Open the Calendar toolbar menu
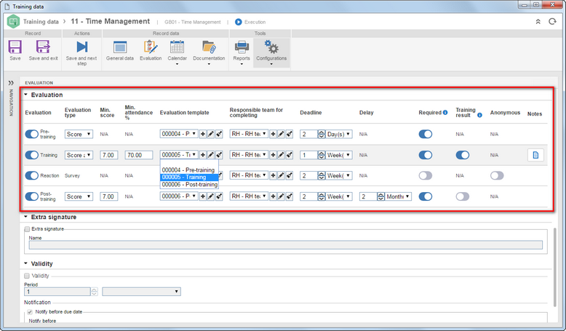The image size is (566, 331). click(x=177, y=52)
